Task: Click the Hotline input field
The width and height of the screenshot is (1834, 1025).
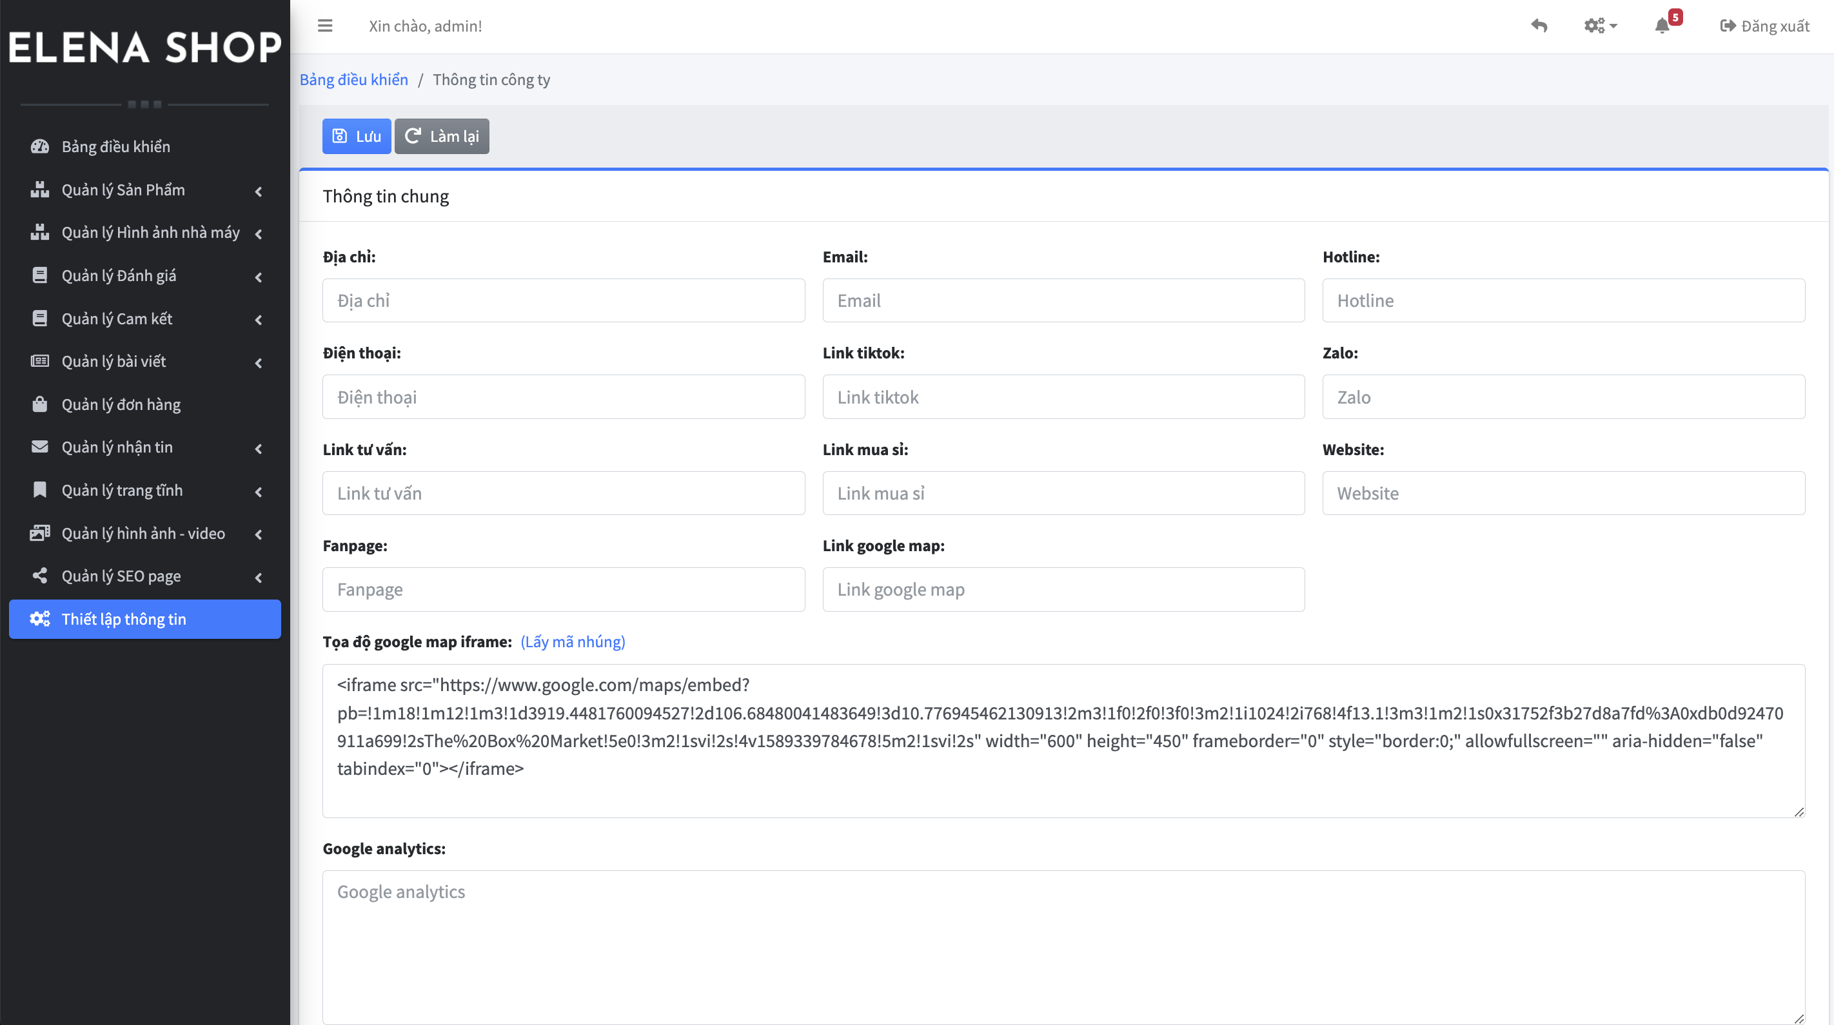Action: coord(1563,300)
